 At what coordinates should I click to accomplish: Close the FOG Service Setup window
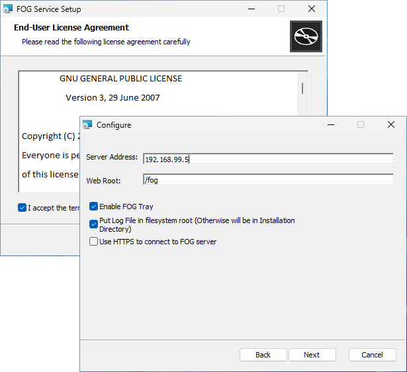point(312,9)
